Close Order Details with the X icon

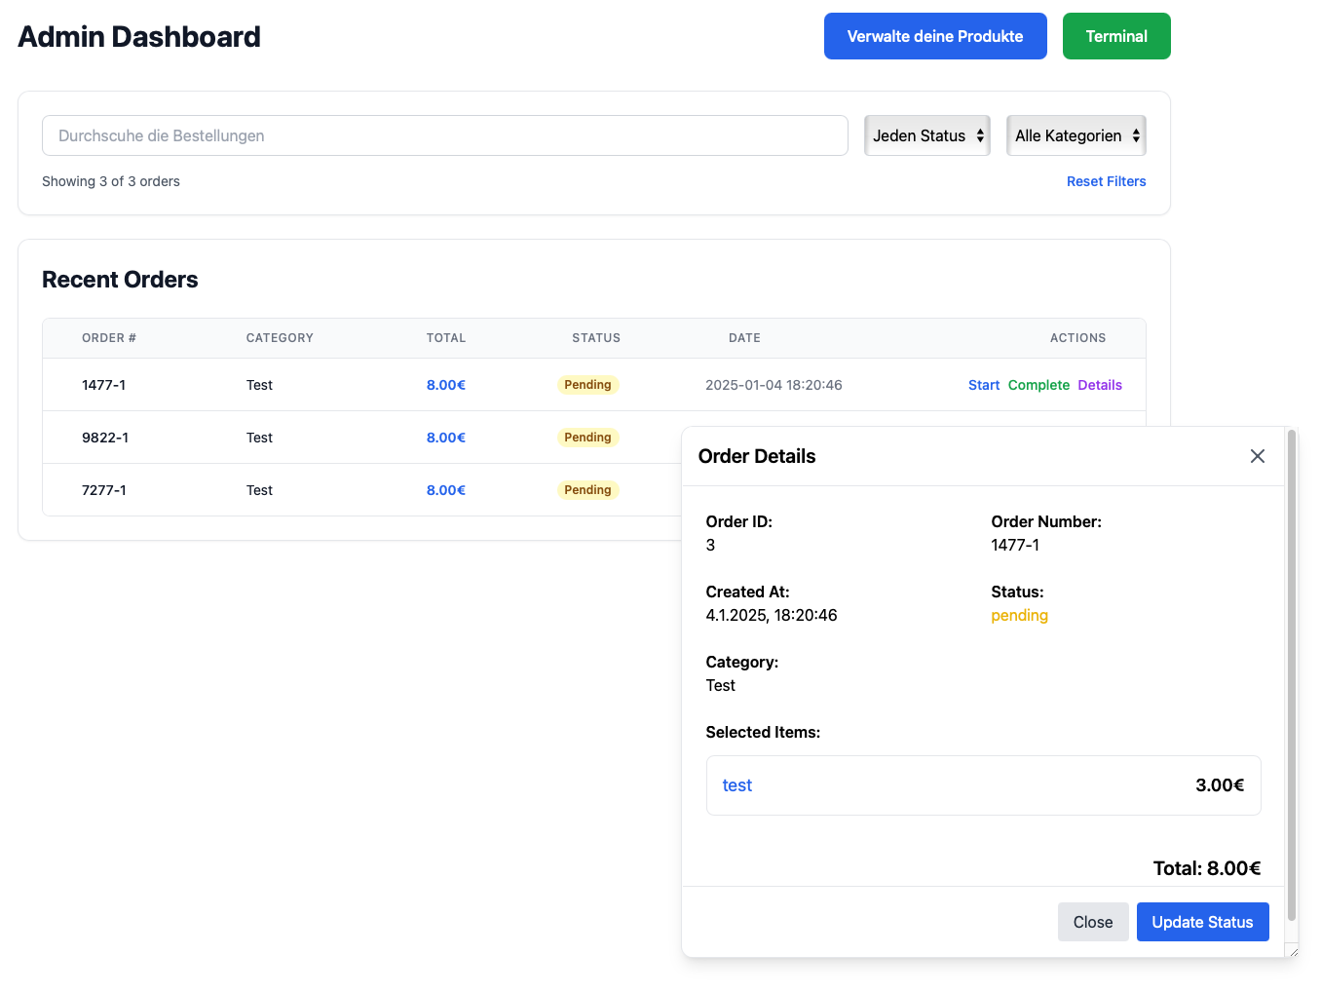(1258, 456)
